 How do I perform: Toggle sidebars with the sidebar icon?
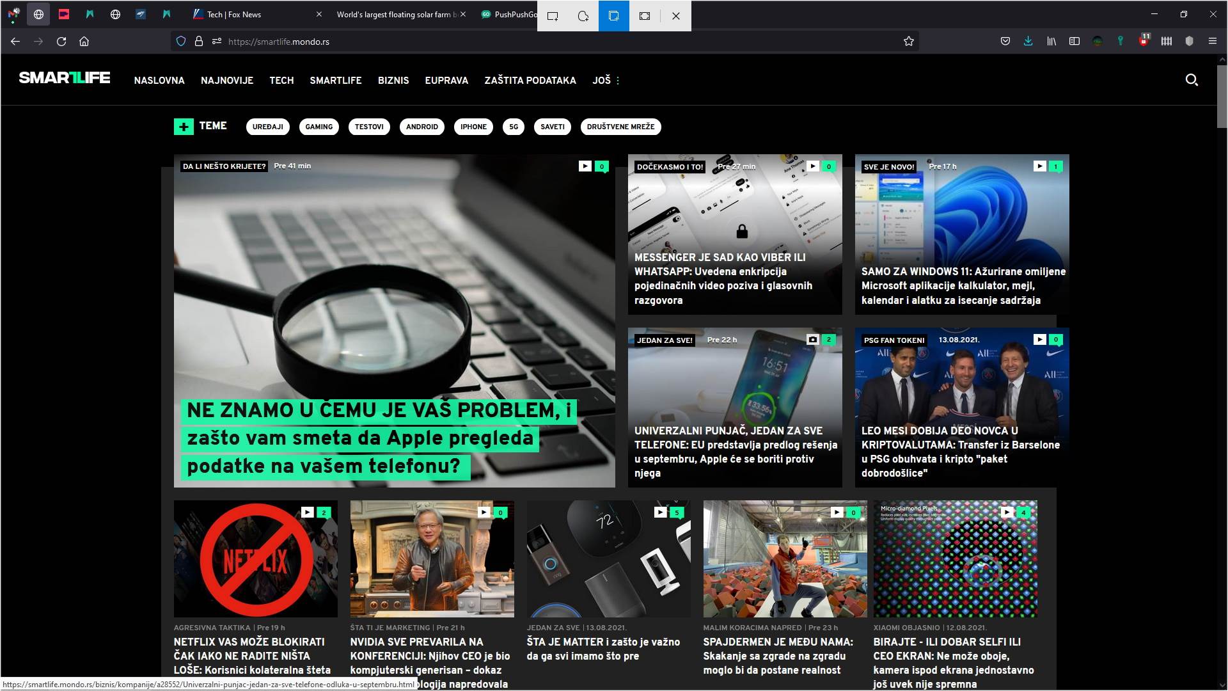[x=1074, y=41]
